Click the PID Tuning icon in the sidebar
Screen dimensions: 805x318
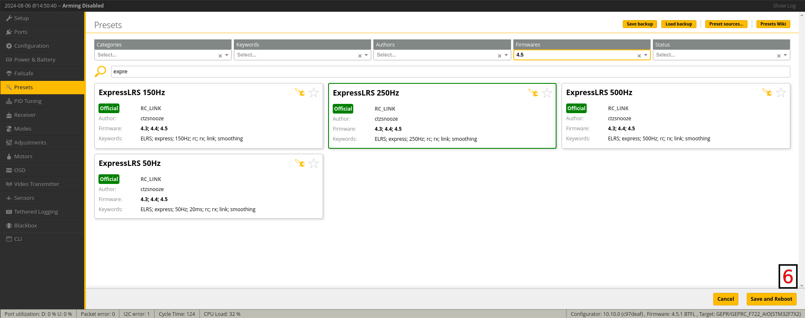point(9,101)
